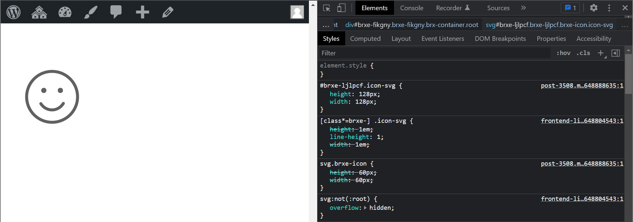Select the Properties sub-tab
The height and width of the screenshot is (222, 633).
click(x=551, y=39)
